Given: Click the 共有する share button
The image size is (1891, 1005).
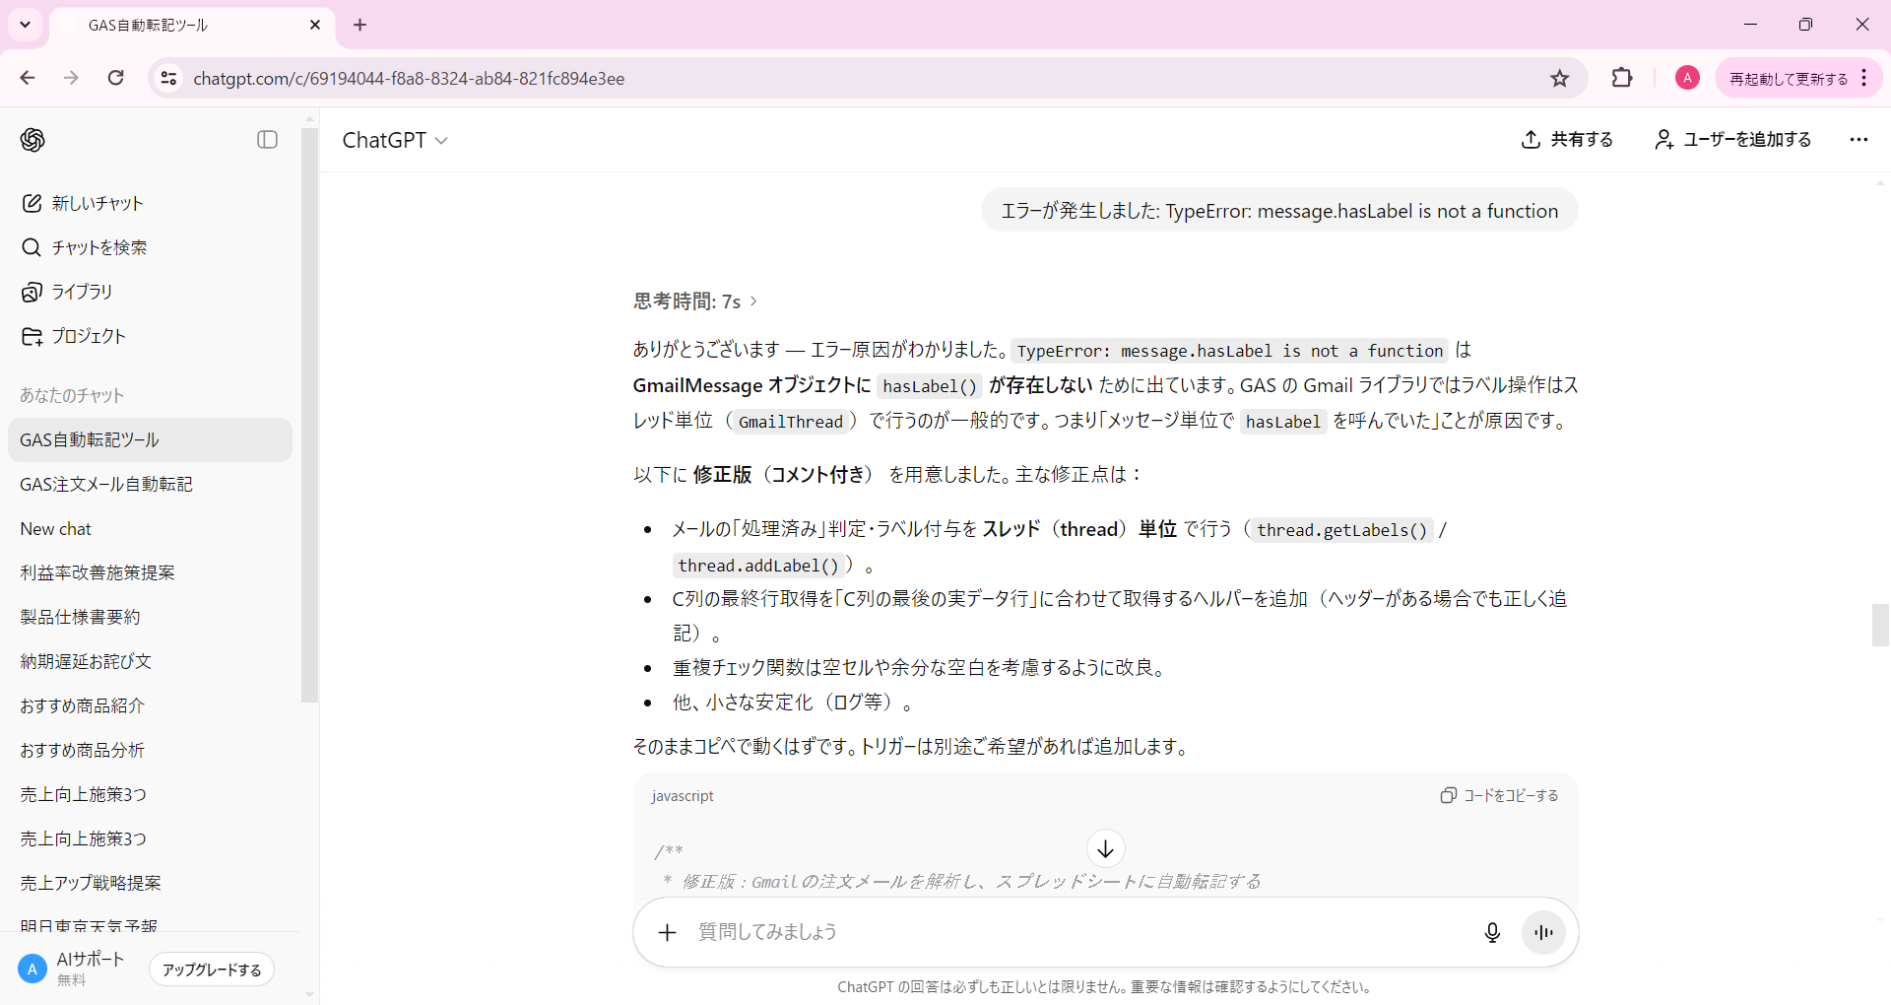Looking at the screenshot, I should [1567, 139].
